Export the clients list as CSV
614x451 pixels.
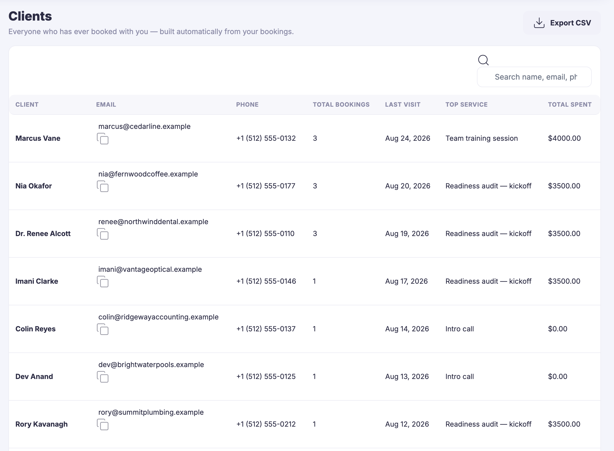pyautogui.click(x=561, y=23)
